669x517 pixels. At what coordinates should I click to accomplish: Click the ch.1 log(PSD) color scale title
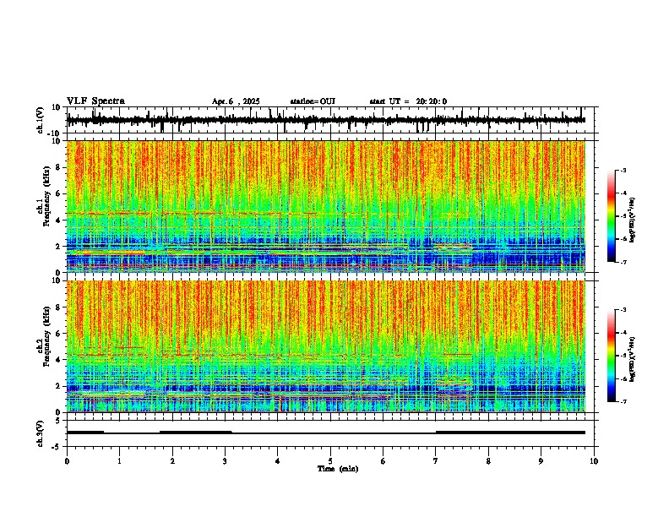click(633, 220)
